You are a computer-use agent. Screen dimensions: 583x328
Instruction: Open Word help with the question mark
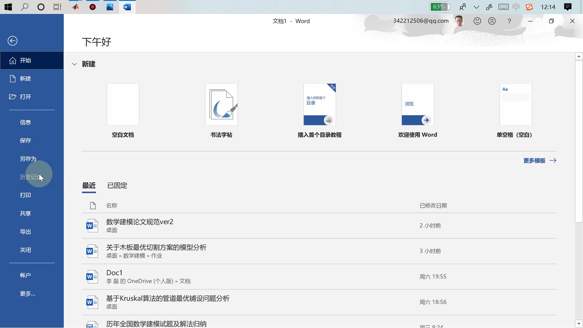tap(510, 21)
